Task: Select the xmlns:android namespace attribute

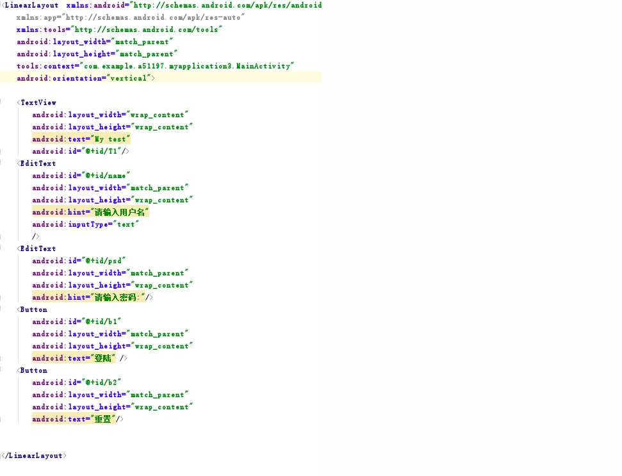Action: click(194, 6)
